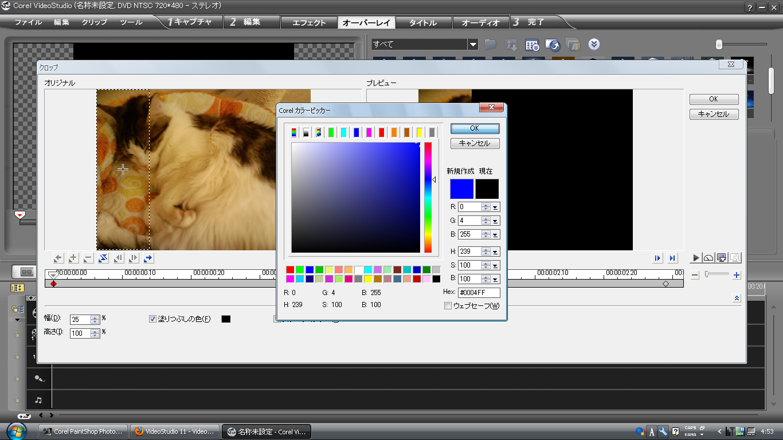Remove keyframe with the minus icon
This screenshot has width=783, height=440.
(88, 258)
